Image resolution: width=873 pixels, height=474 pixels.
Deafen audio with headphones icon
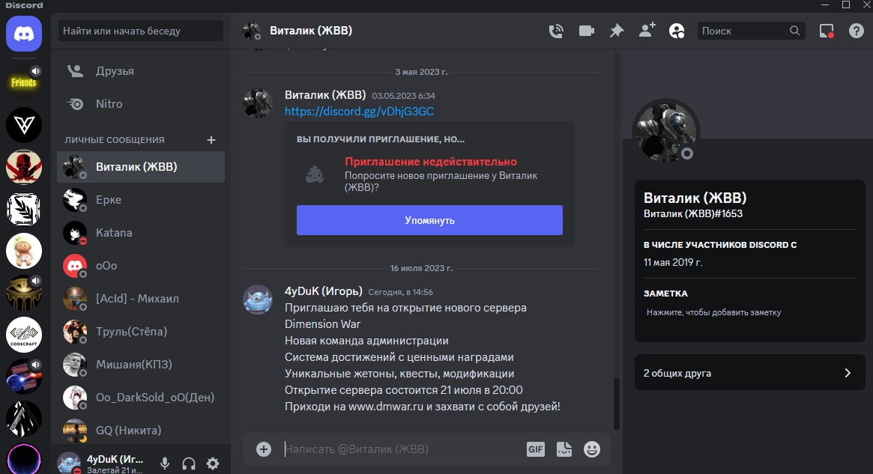[x=189, y=464]
